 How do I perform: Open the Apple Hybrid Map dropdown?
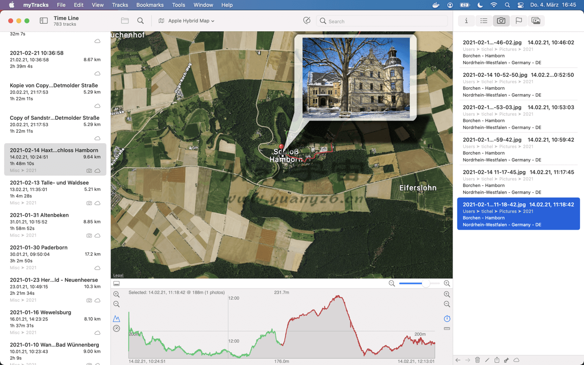[187, 21]
